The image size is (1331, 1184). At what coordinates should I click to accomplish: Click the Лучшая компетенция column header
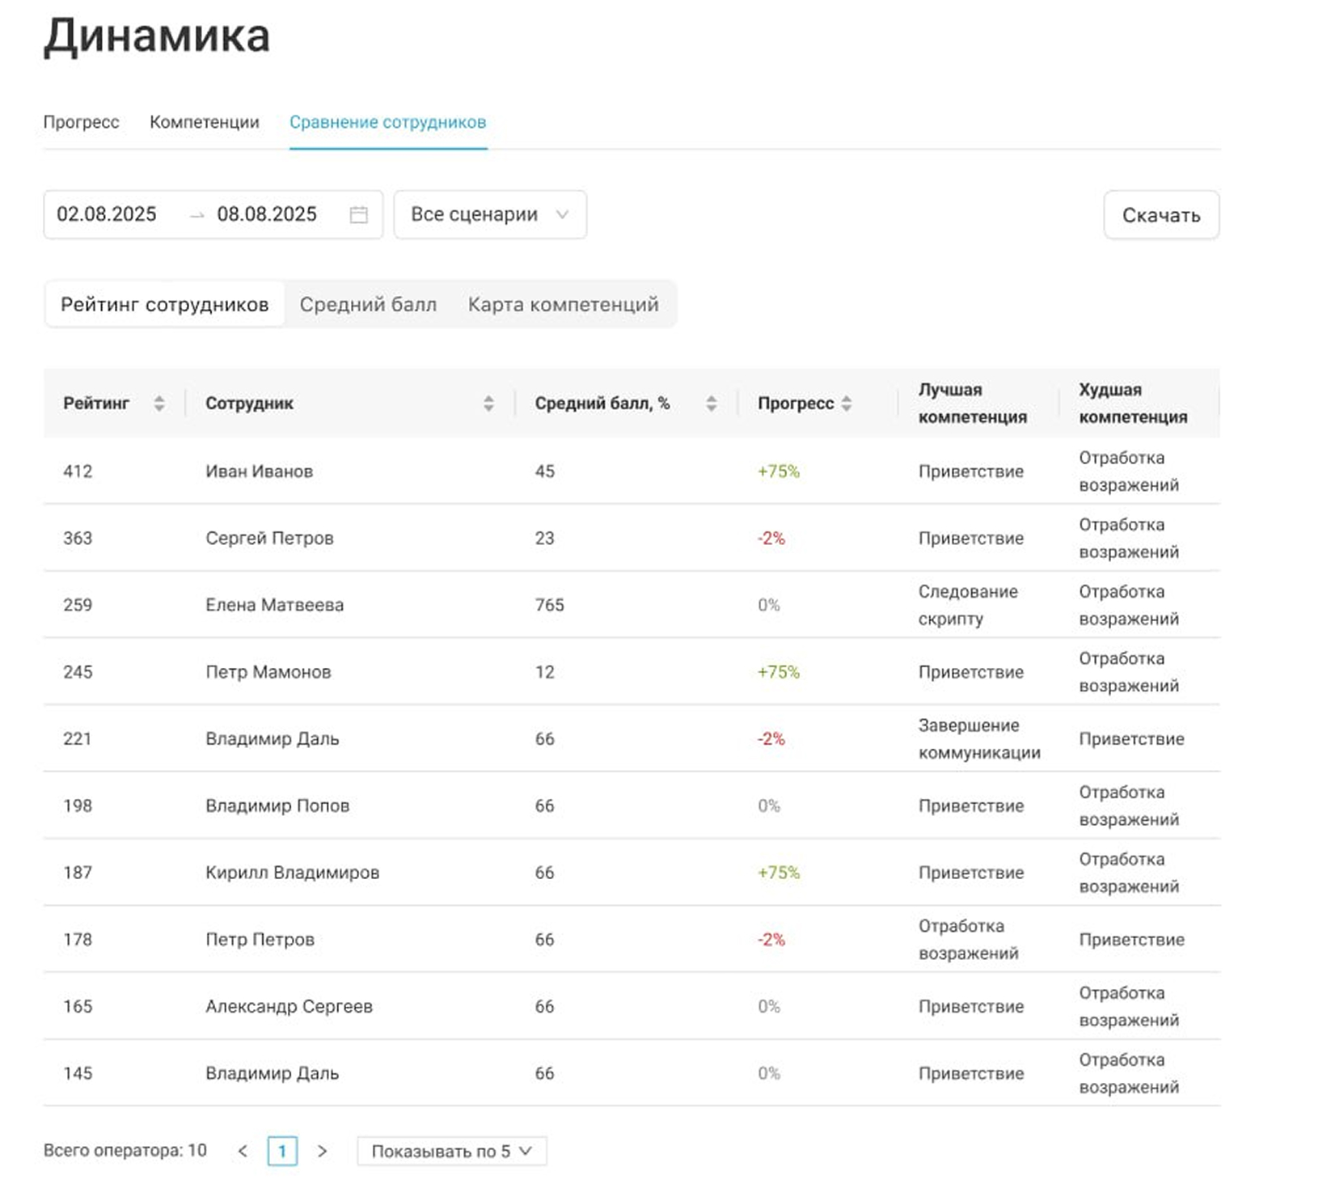pyautogui.click(x=973, y=403)
